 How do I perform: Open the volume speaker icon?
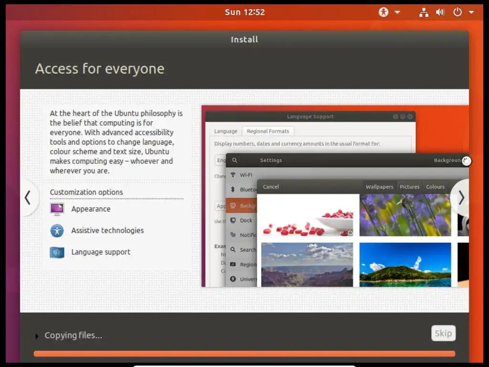pyautogui.click(x=440, y=12)
